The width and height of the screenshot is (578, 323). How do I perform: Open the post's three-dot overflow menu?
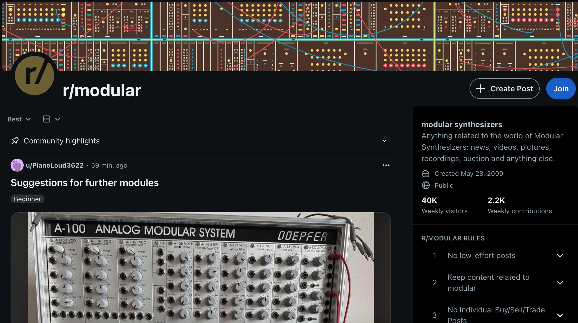click(386, 165)
